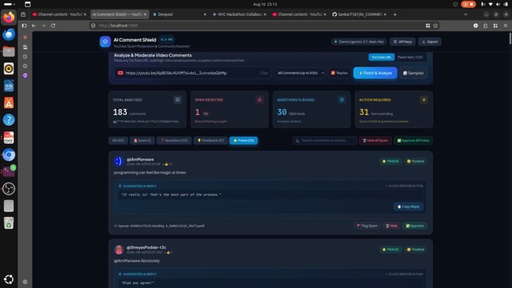Filter comments by Feedback (97)
512x288 pixels.
[x=211, y=141]
